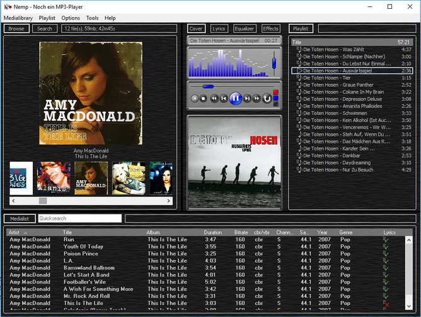Click the Lyrics tab button
Viewport: 421px width, 317px height.
(x=219, y=28)
